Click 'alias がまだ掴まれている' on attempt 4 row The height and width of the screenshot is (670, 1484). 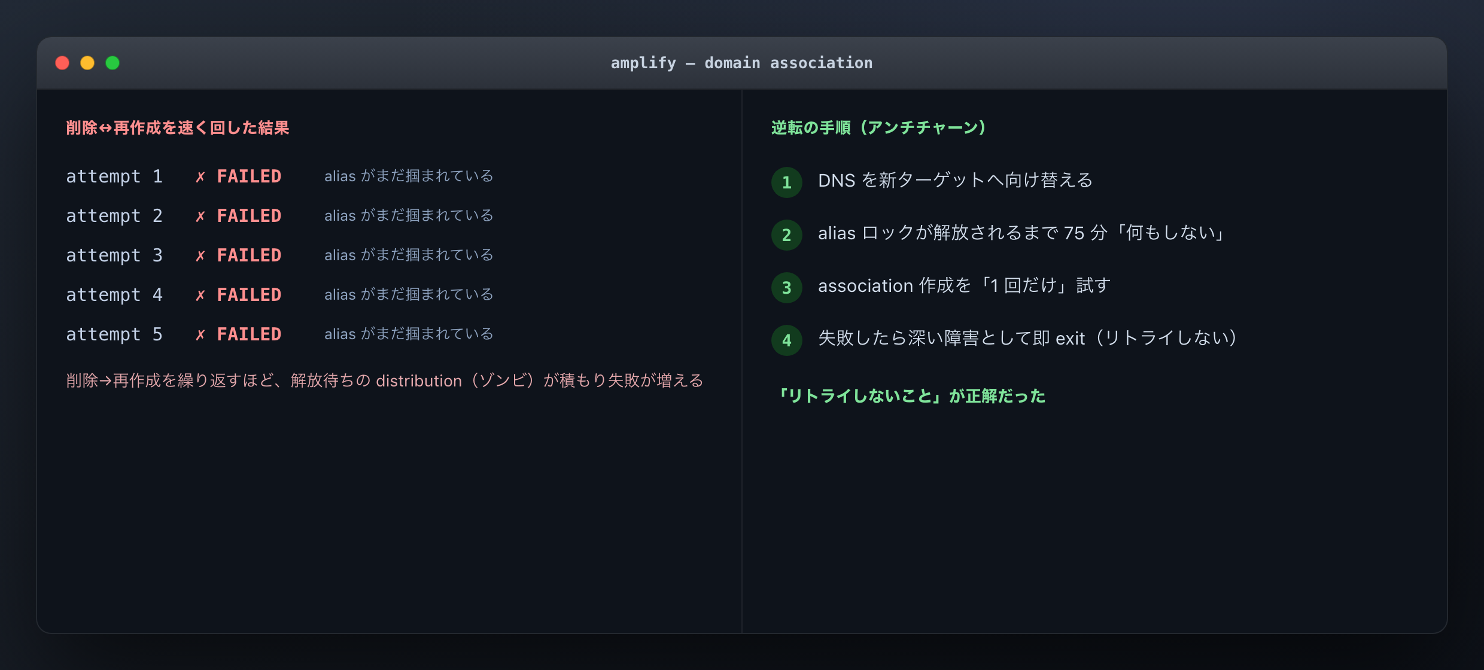(409, 294)
